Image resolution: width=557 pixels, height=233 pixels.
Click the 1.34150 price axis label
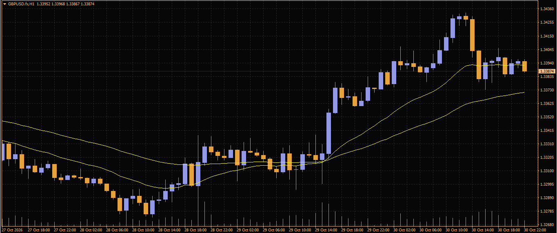pos(547,36)
